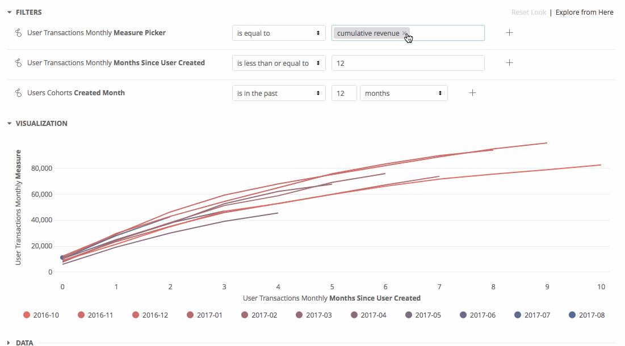Viewport: 625px width, 346px height.
Task: Open the 'is less than or equal to' dropdown
Action: pos(279,63)
